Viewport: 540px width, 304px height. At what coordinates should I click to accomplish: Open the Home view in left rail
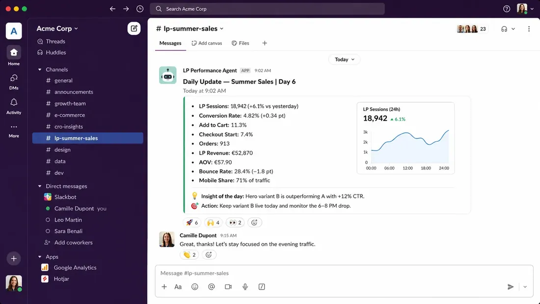[14, 56]
